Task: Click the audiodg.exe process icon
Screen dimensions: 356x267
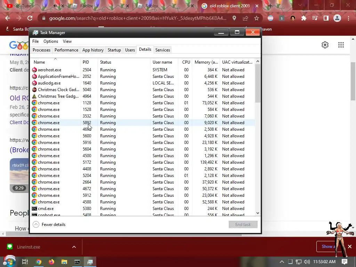Action: click(x=34, y=83)
